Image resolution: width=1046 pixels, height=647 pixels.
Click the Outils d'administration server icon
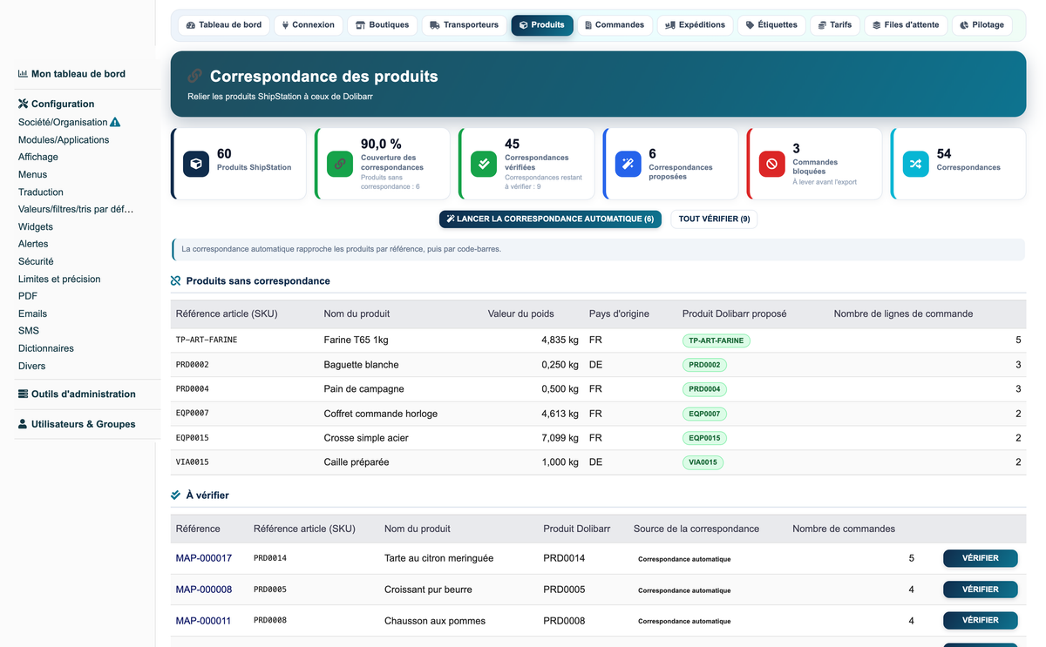tap(24, 394)
